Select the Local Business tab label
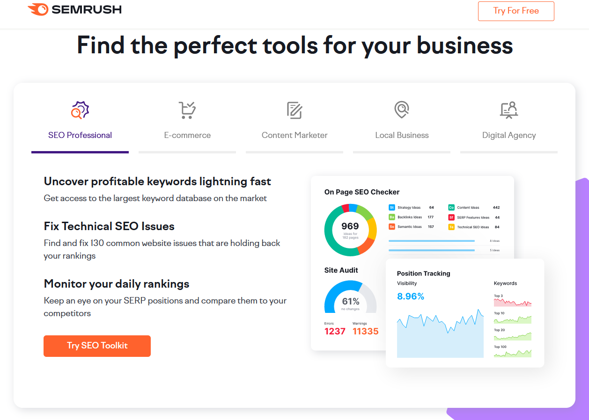The image size is (589, 420). [x=402, y=135]
